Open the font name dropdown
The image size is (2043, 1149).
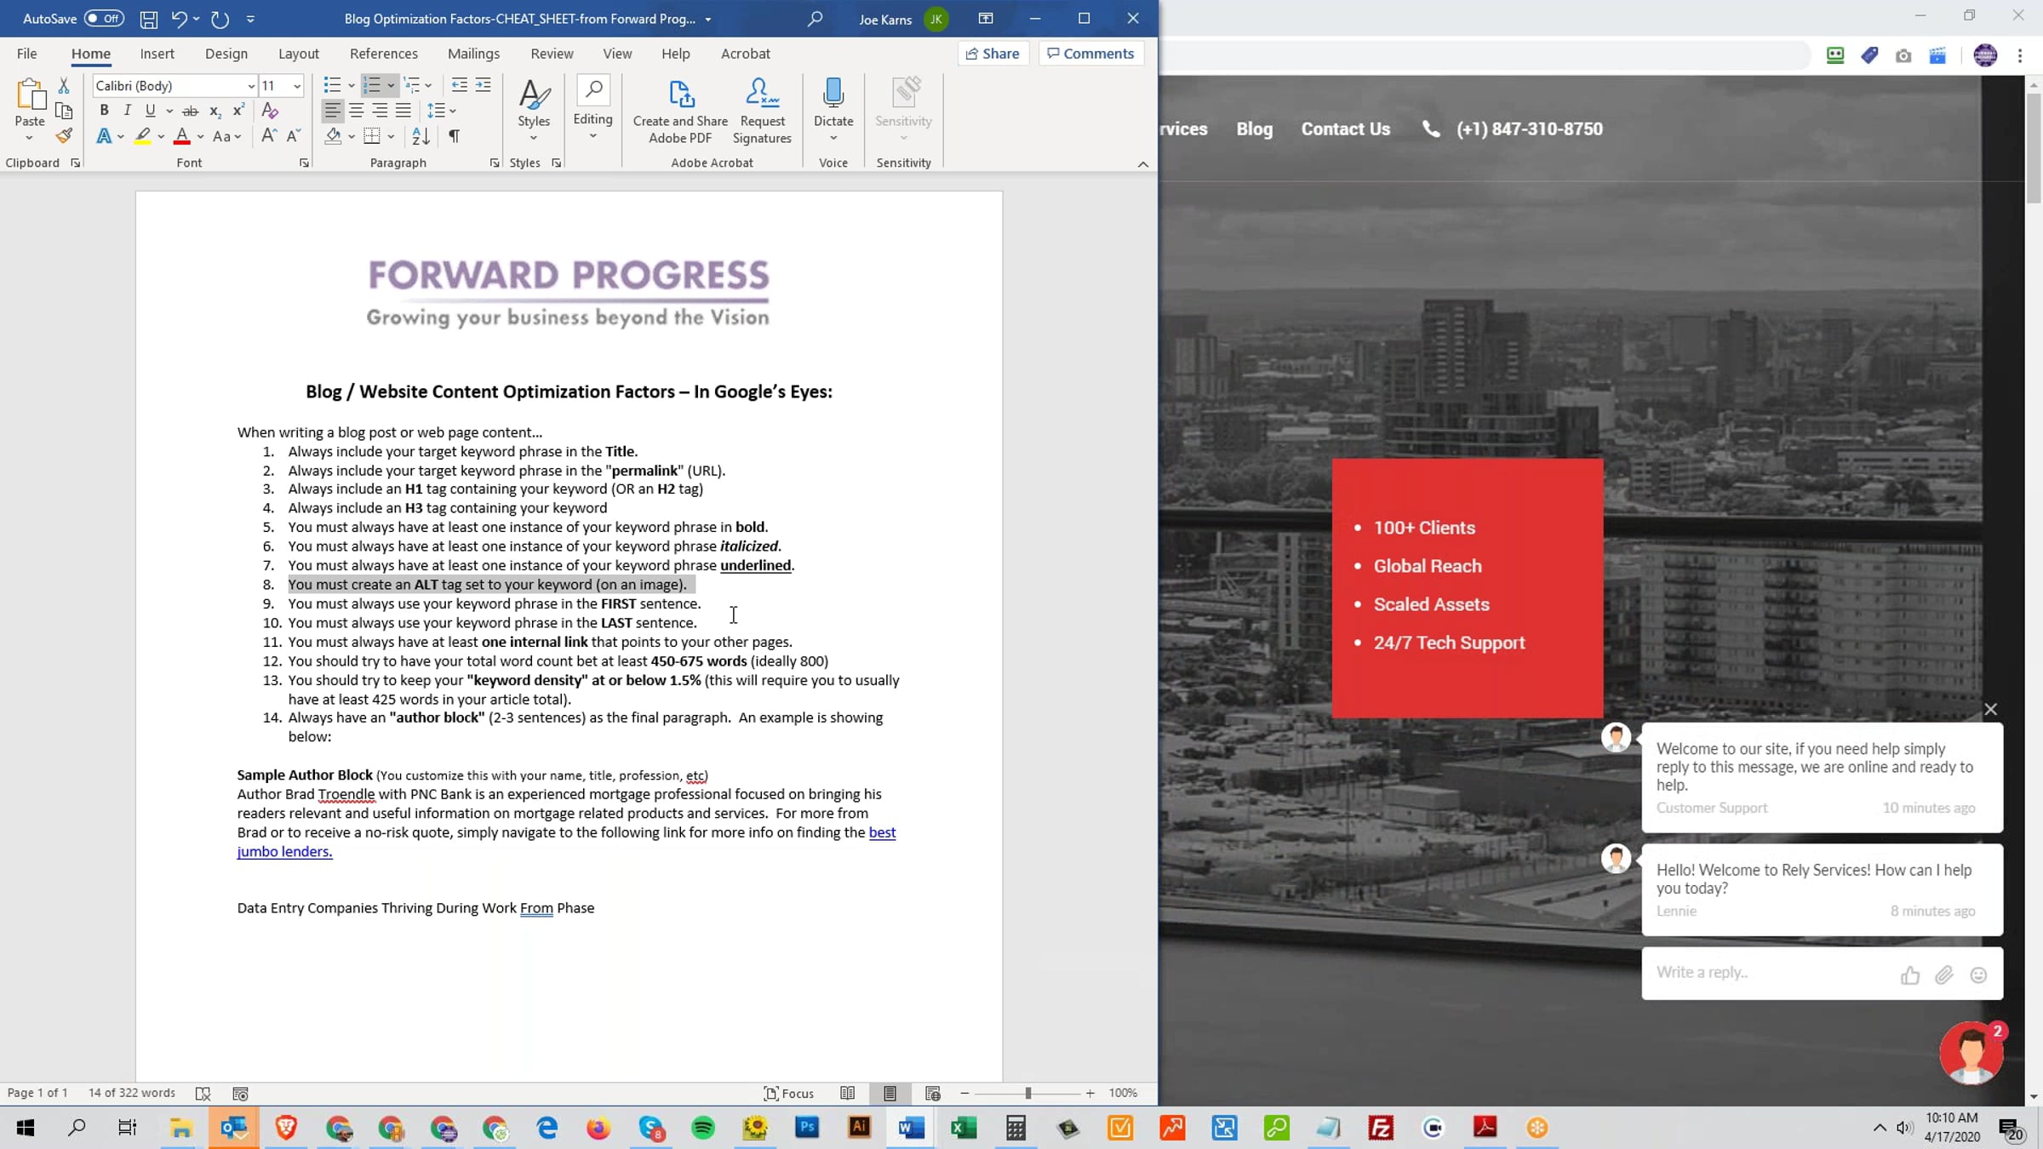[x=251, y=86]
